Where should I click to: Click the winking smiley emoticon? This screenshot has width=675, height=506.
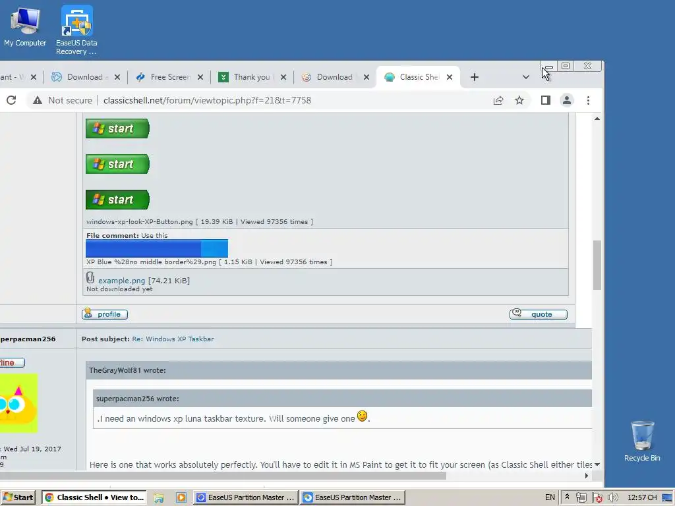362,416
